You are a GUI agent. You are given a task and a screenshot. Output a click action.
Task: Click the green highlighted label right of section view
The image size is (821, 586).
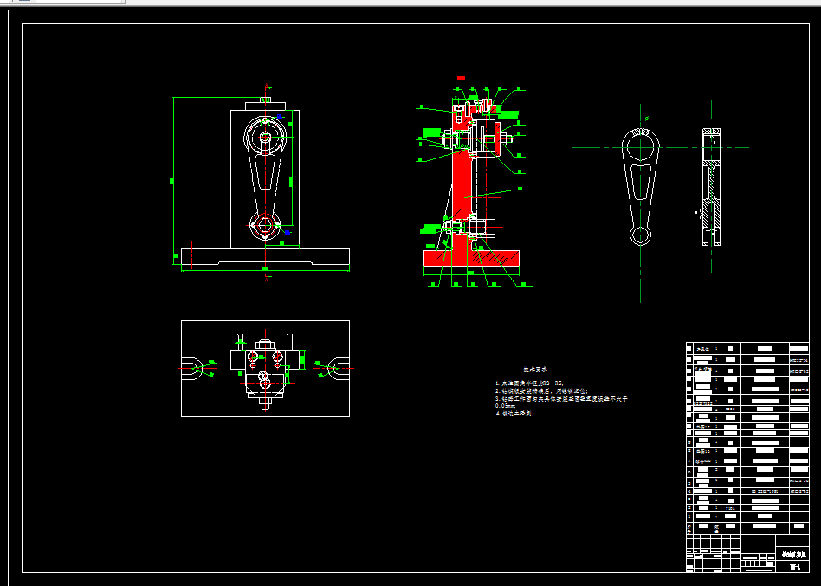point(507,114)
